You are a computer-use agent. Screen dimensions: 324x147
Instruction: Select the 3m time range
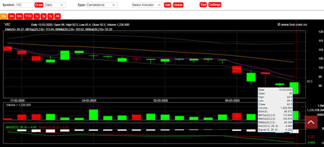11,16
